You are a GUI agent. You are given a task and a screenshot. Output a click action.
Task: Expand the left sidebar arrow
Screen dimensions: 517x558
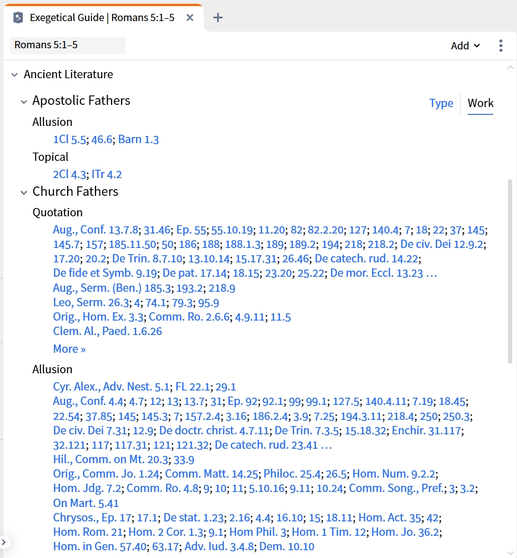(3, 542)
